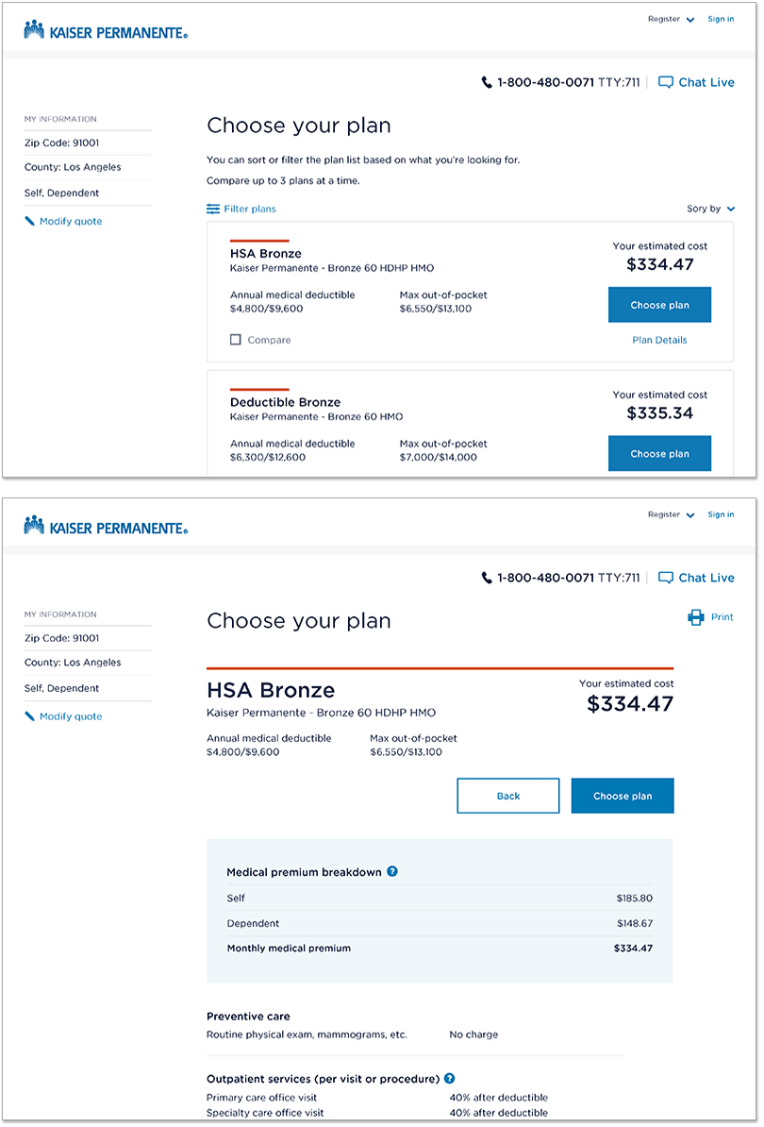Image resolution: width=764 pixels, height=1127 pixels.
Task: Open Chat Live via the speech bubble icon
Action: (x=667, y=82)
